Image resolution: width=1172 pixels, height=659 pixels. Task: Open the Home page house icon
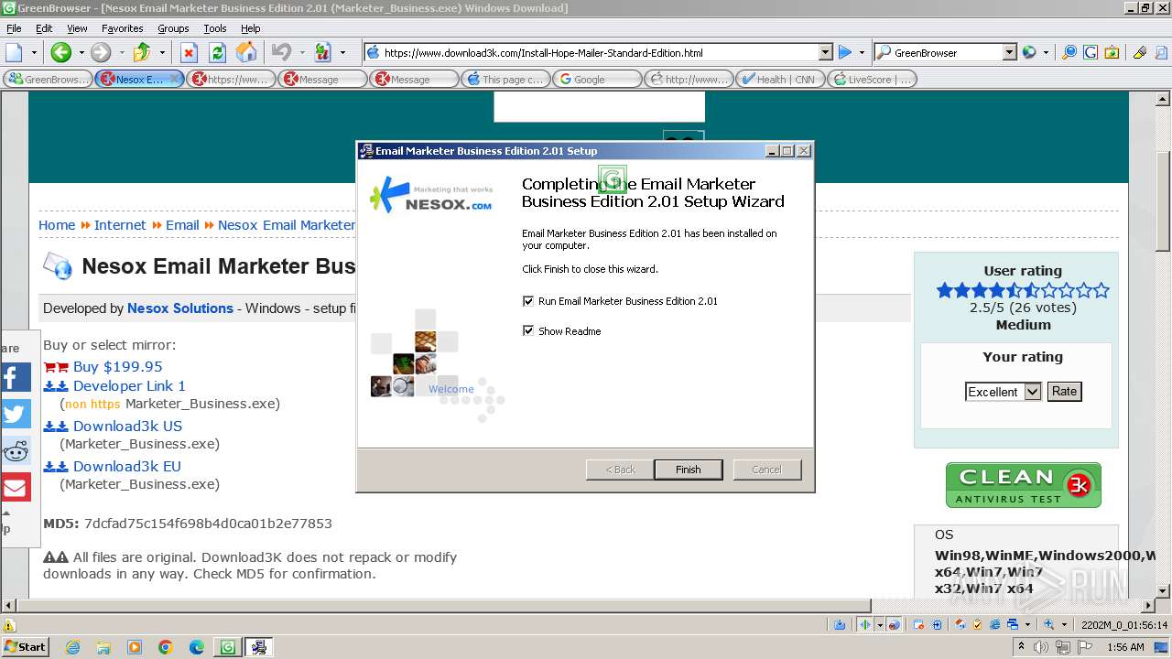tap(246, 52)
